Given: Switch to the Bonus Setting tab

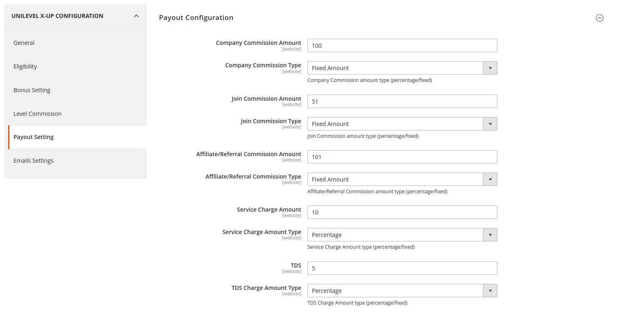Looking at the screenshot, I should pos(32,90).
